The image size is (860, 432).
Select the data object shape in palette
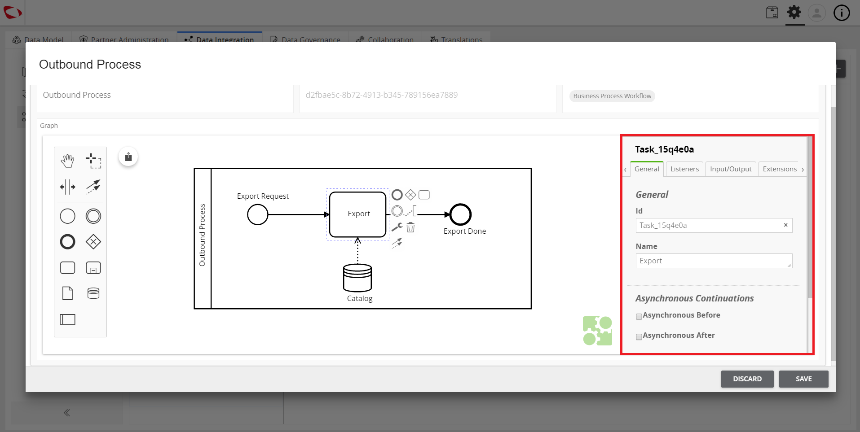67,293
